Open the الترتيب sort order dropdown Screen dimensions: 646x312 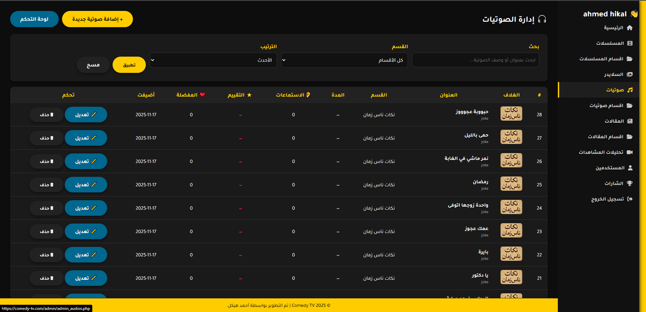point(213,60)
